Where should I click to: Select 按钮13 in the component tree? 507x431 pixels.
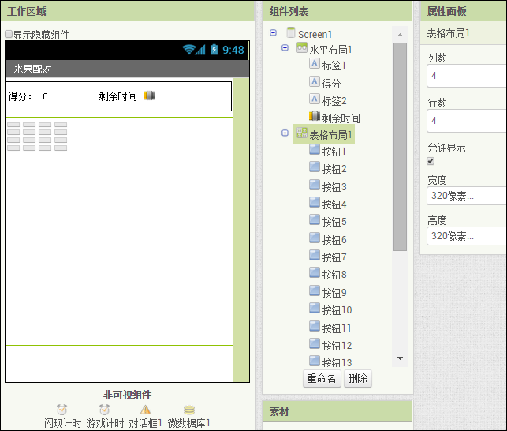[337, 362]
